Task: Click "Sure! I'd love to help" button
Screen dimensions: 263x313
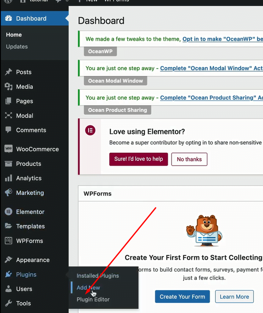Action: click(138, 159)
